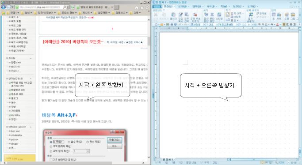This screenshot has width=302, height=165.
Task: Select the 알쏭달쏭 워드프로세상 browser tab
Action: pyautogui.click(x=94, y=7)
